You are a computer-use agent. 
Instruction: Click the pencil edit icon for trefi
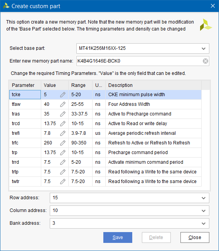coord(63,133)
